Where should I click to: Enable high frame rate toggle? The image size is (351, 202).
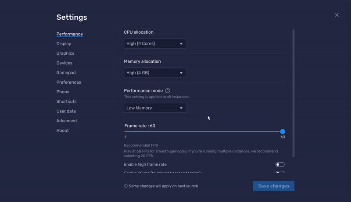click(279, 165)
